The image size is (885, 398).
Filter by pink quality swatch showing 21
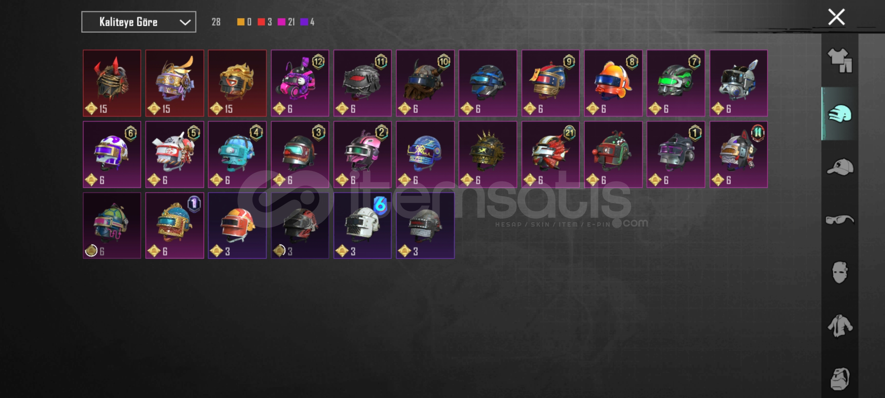coord(286,22)
